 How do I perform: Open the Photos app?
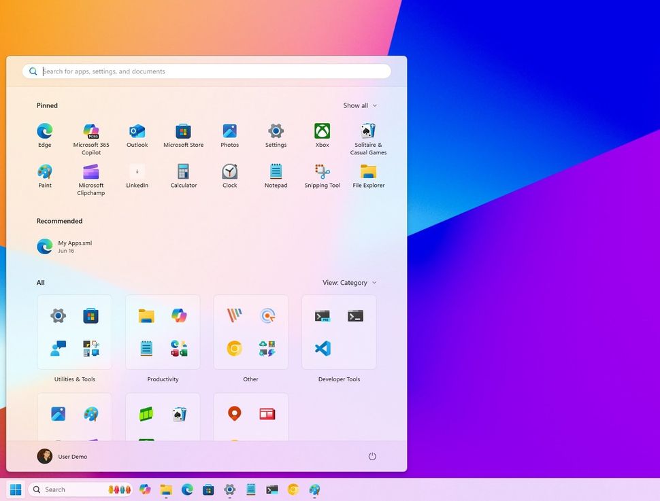(229, 132)
